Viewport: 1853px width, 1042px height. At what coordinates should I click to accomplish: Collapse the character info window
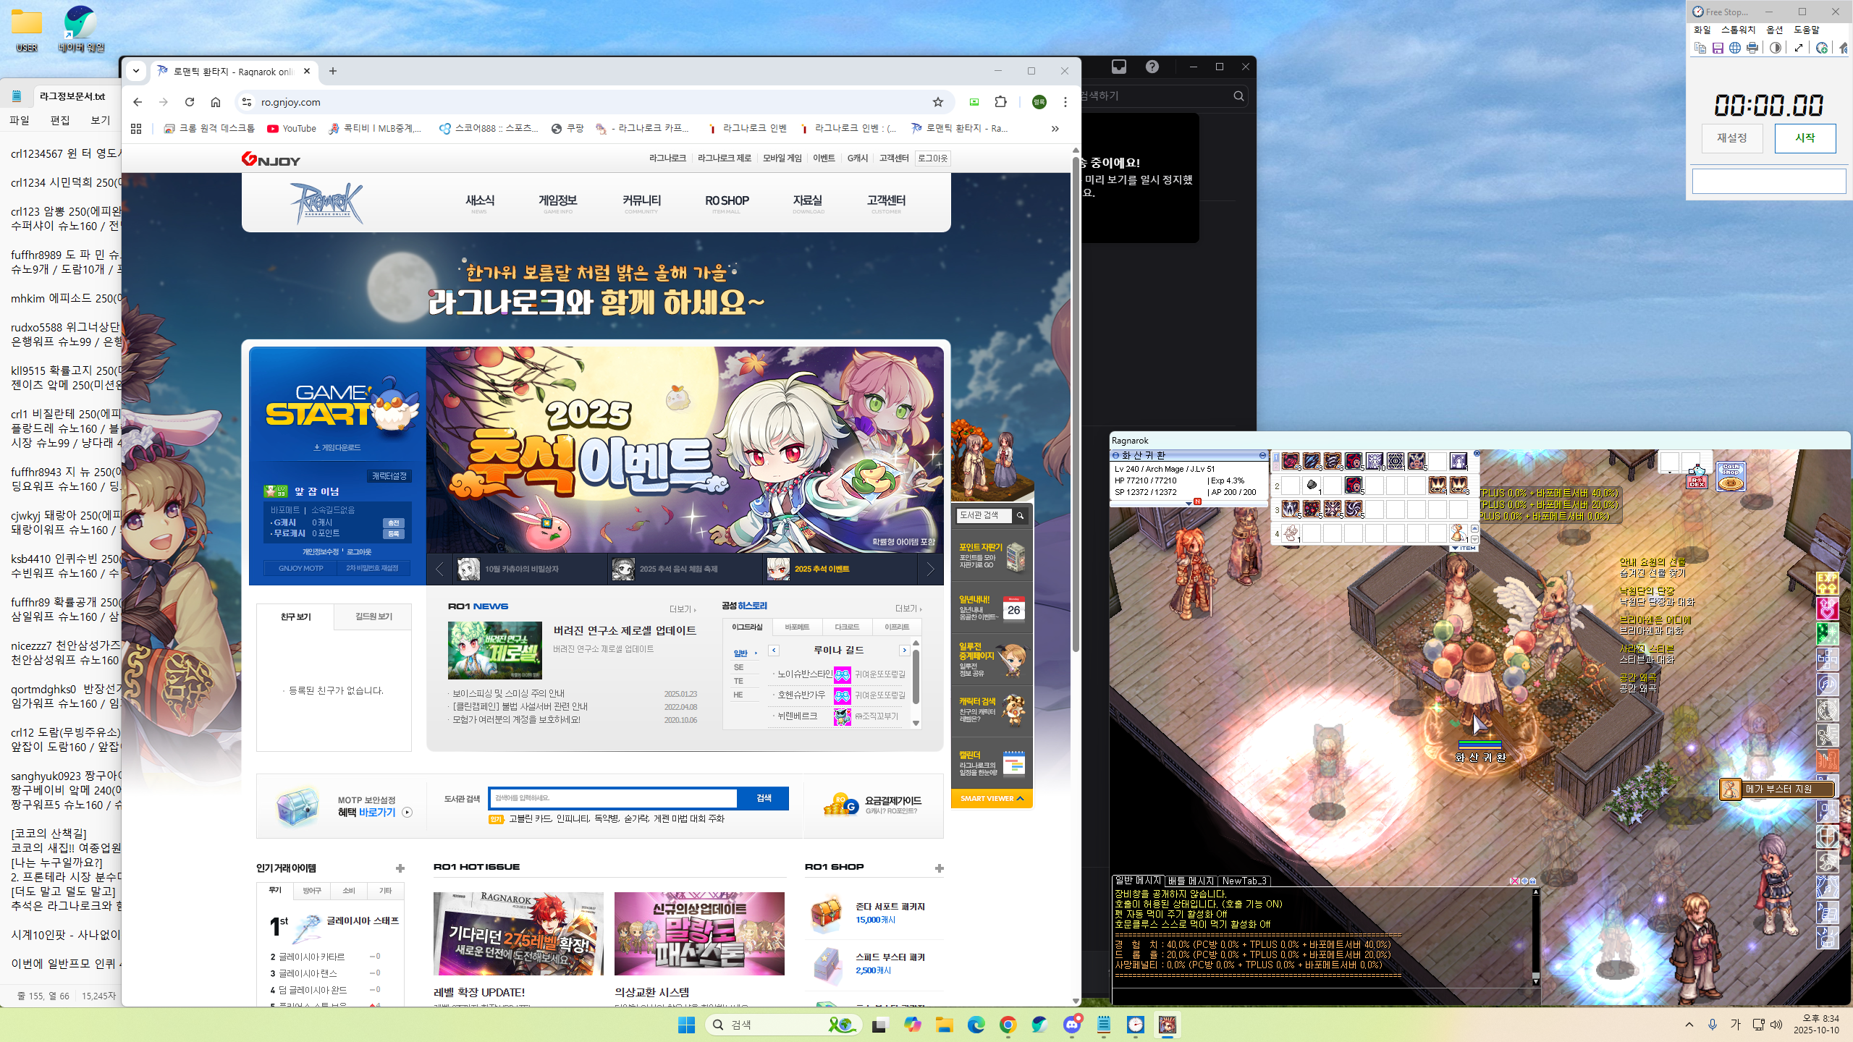tap(1262, 455)
